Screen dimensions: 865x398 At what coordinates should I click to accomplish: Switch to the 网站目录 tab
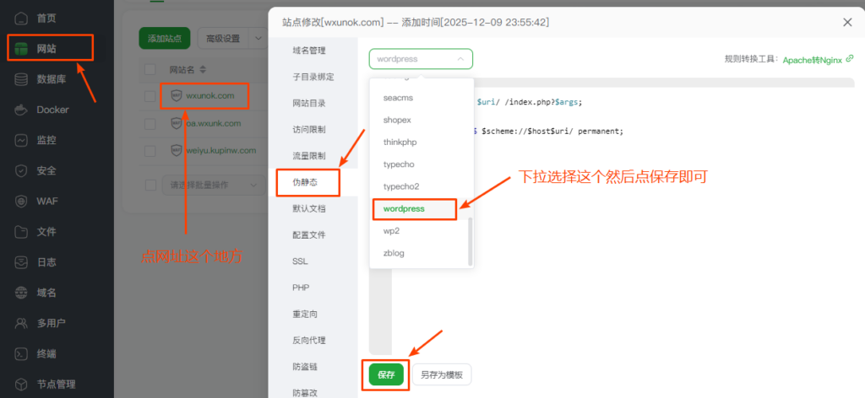coord(313,104)
